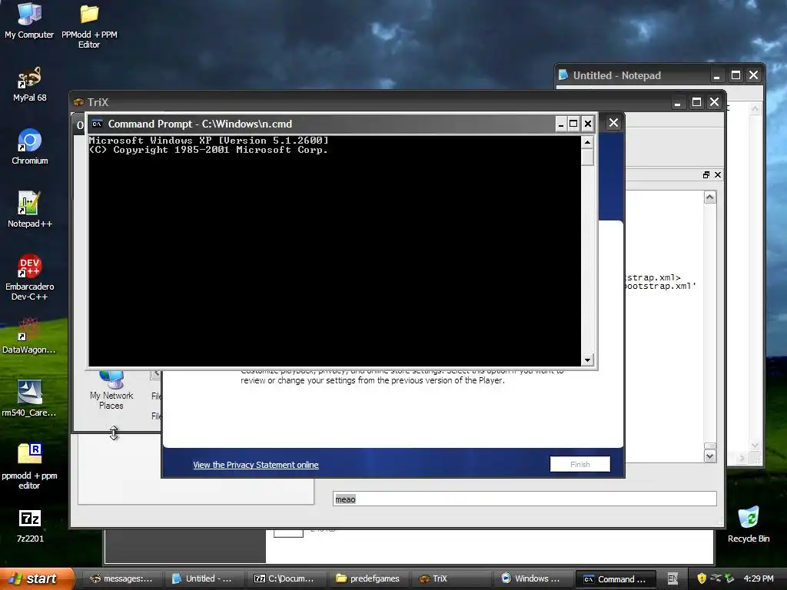The image size is (787, 590).
Task: Click the Command Prompt taskbar item
Action: 616,579
